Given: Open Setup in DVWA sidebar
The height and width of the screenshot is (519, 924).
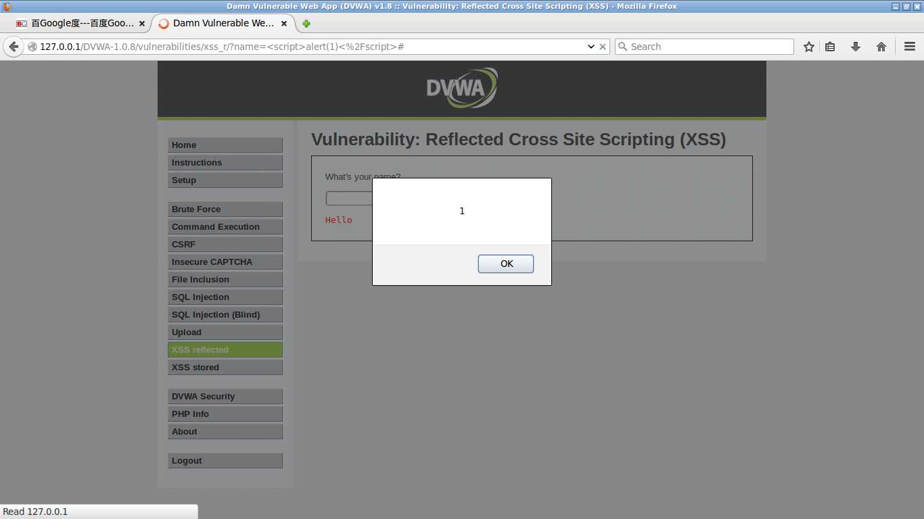Looking at the screenshot, I should 225,180.
